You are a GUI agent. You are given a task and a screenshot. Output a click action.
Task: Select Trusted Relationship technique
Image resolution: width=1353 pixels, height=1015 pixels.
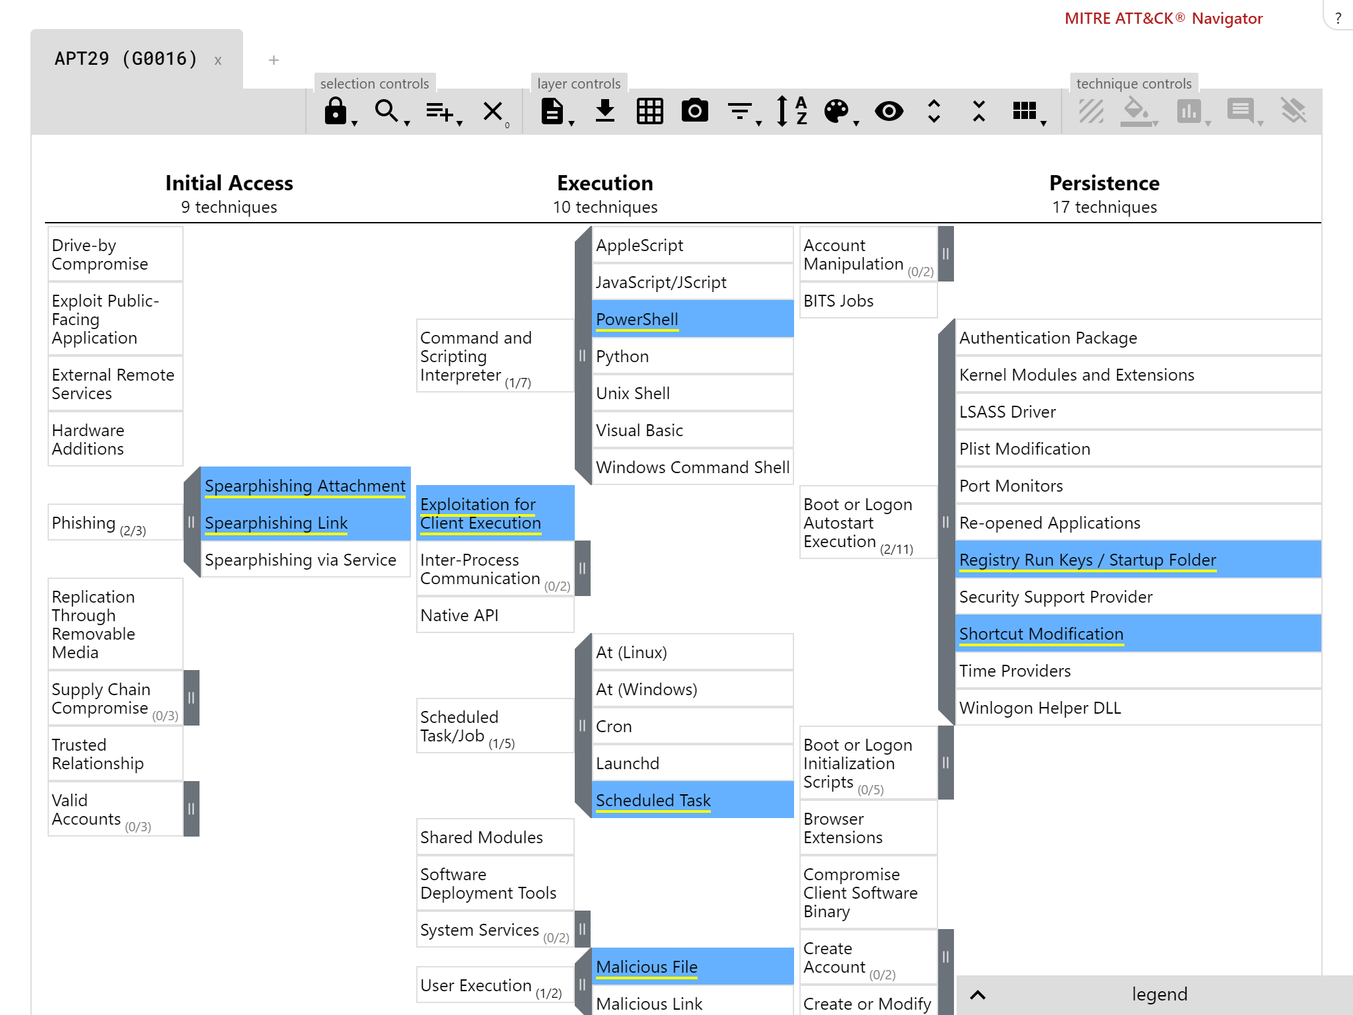pyautogui.click(x=116, y=754)
